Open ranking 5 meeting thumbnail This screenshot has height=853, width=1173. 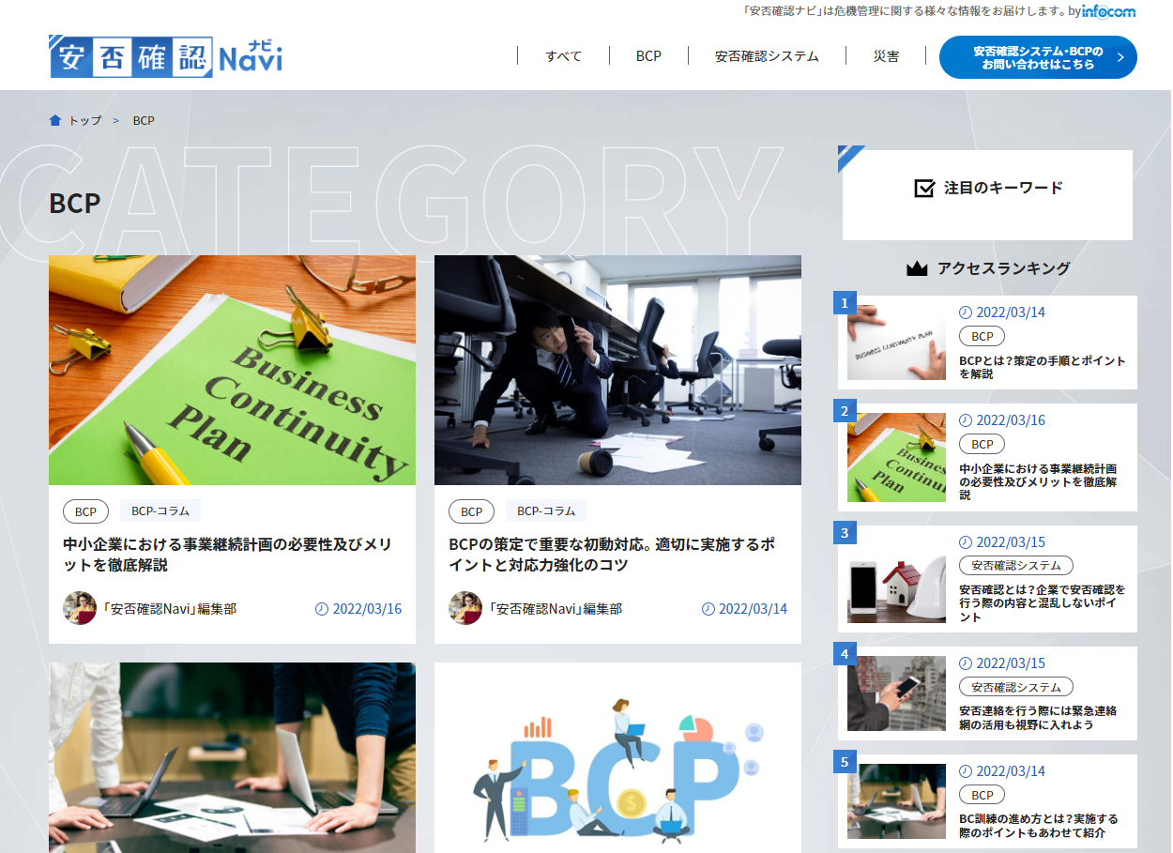click(896, 801)
